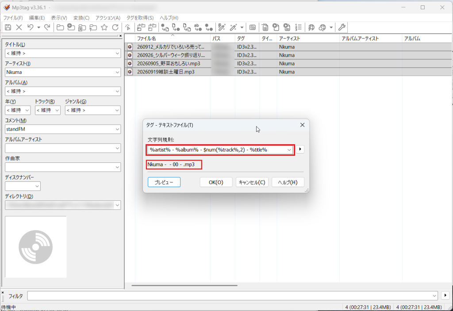Click the file list horizontal scrollbar
Image resolution: width=453 pixels, height=311 pixels.
[184, 285]
